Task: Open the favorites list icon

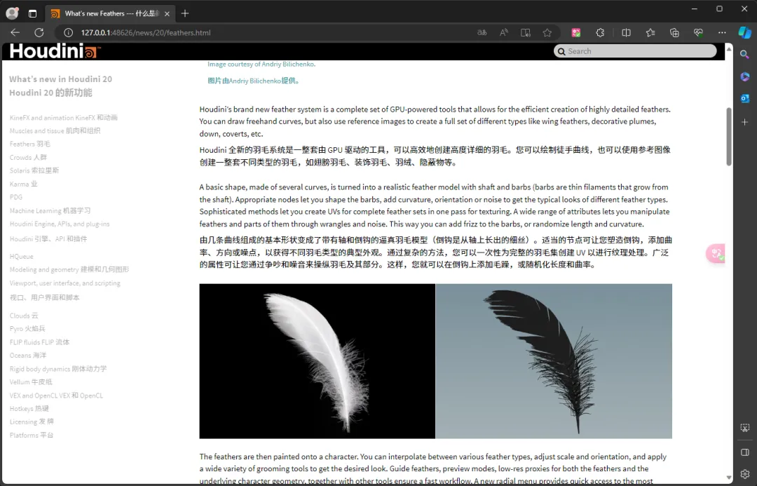Action: pyautogui.click(x=650, y=32)
